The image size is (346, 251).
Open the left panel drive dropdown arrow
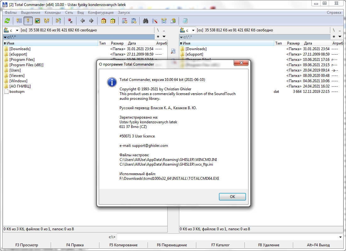[17, 30]
